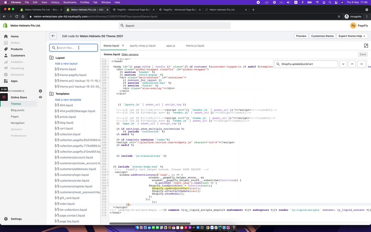
Task: Open Discounts in the sidebar
Action: tap(17, 75)
